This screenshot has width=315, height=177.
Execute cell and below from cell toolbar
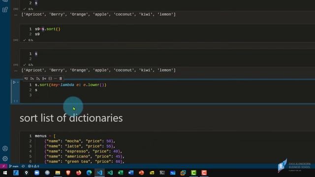(38, 79)
